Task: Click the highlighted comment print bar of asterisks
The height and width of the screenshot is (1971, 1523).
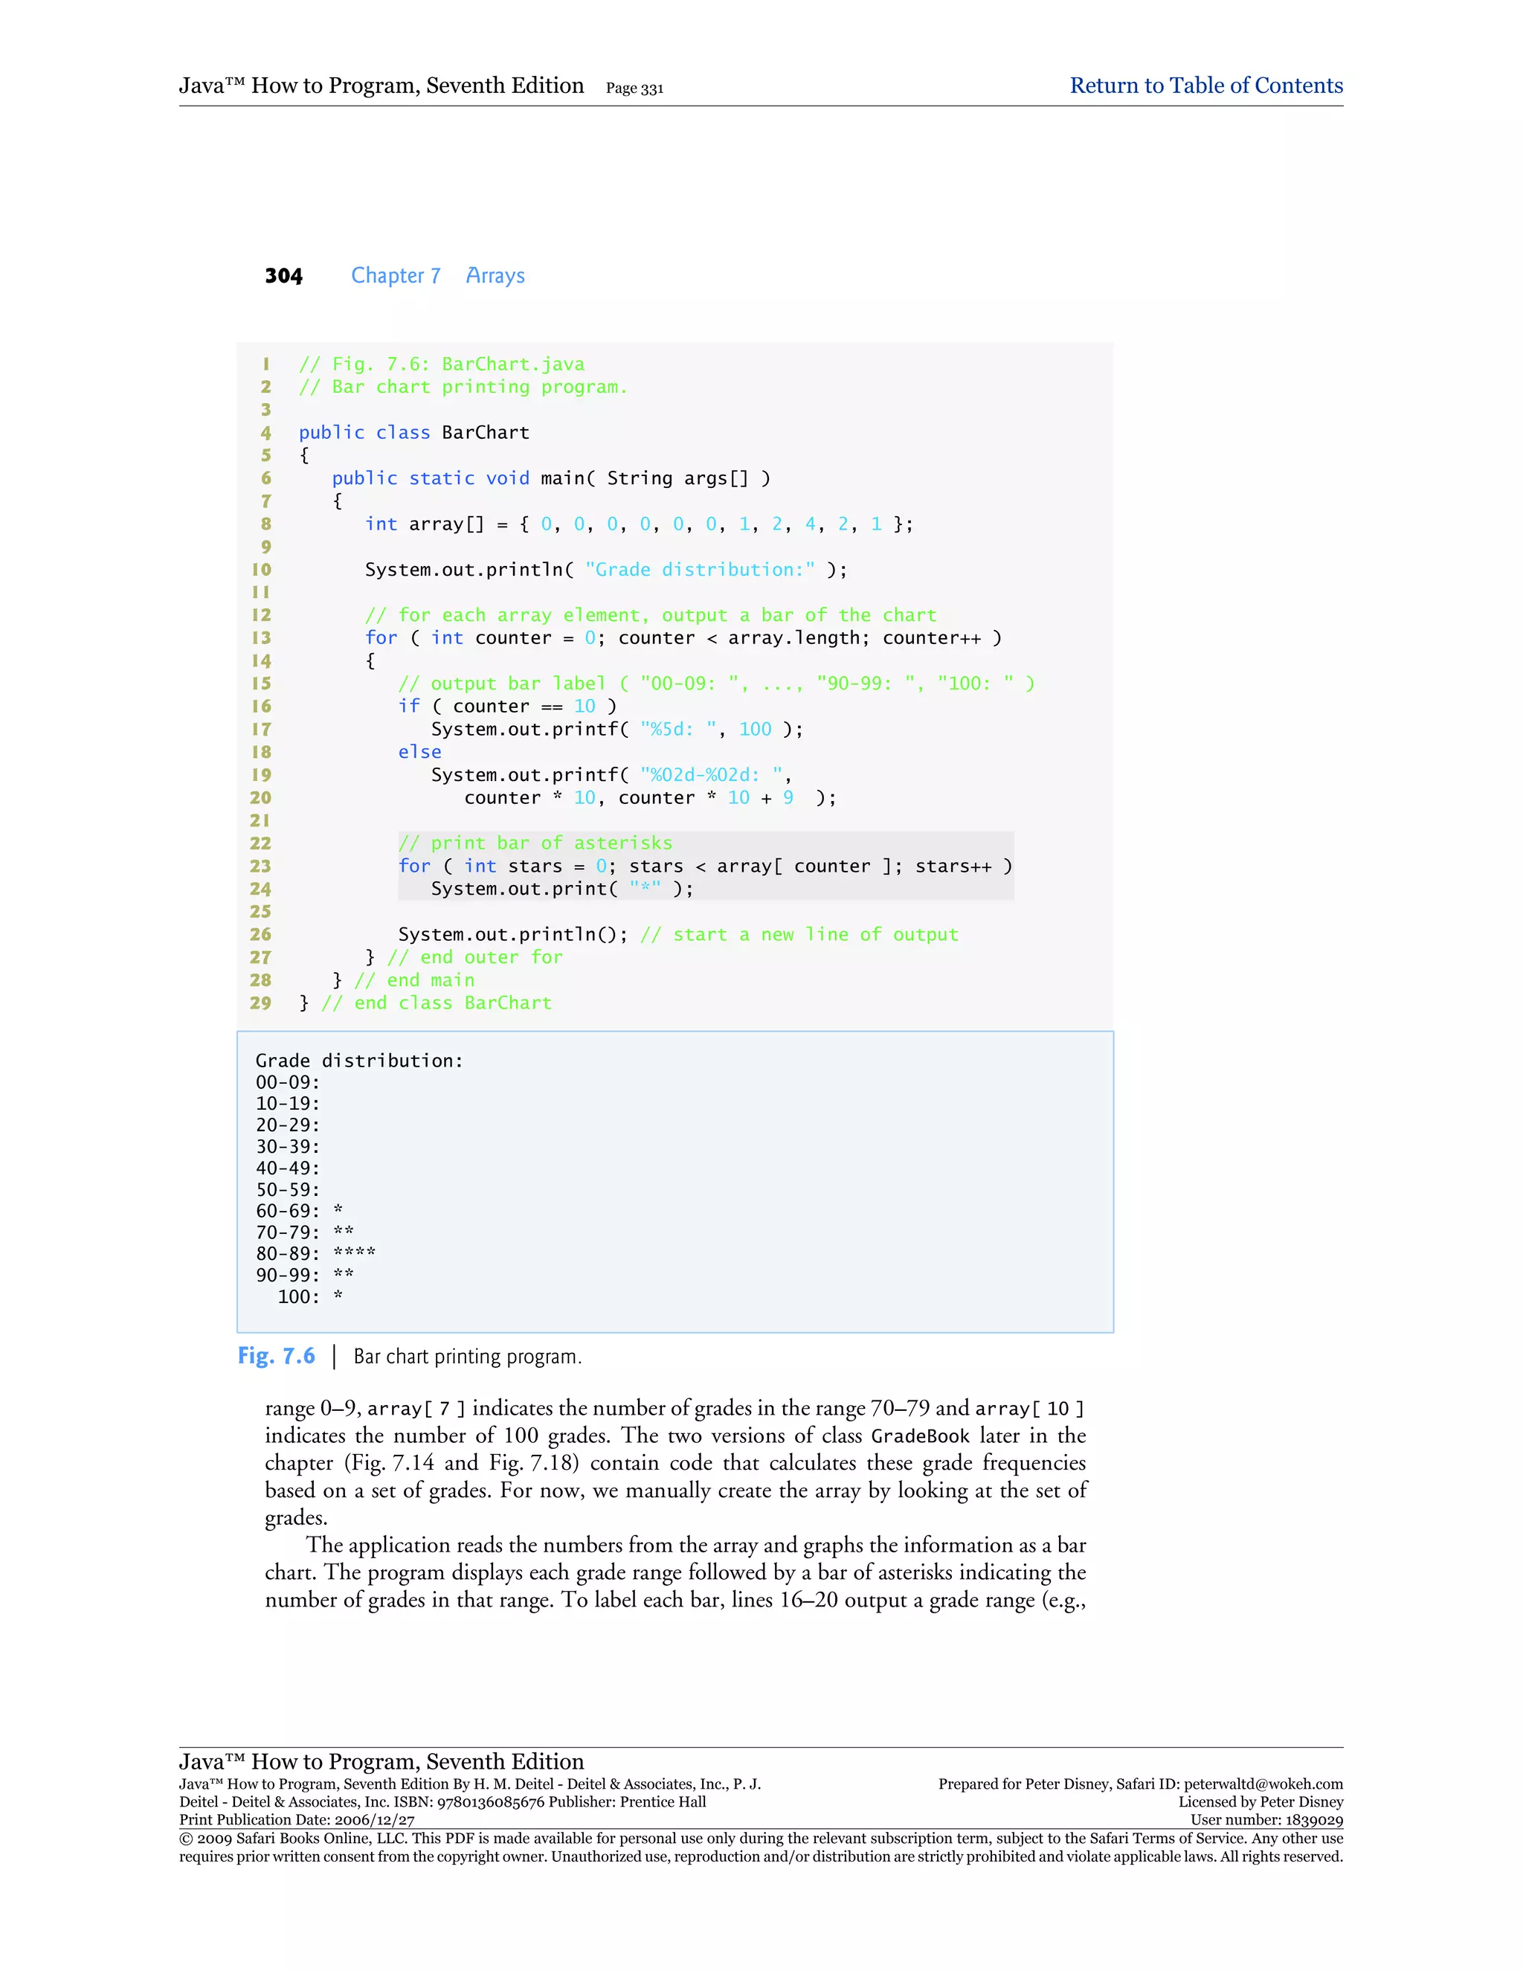Action: tap(535, 843)
